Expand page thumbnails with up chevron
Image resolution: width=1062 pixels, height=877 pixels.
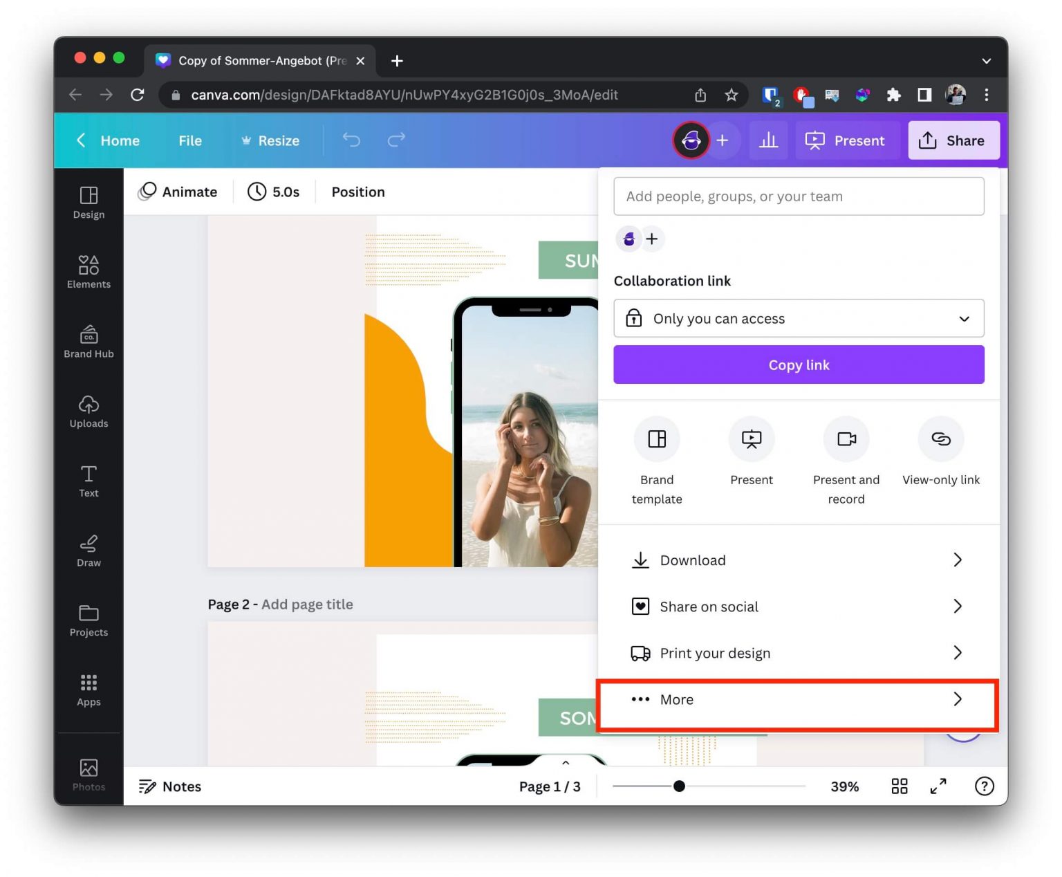pos(566,762)
